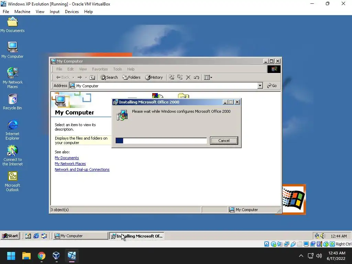This screenshot has width=352, height=264.
Task: Switch to My Computer taskbar button
Action: click(80, 236)
